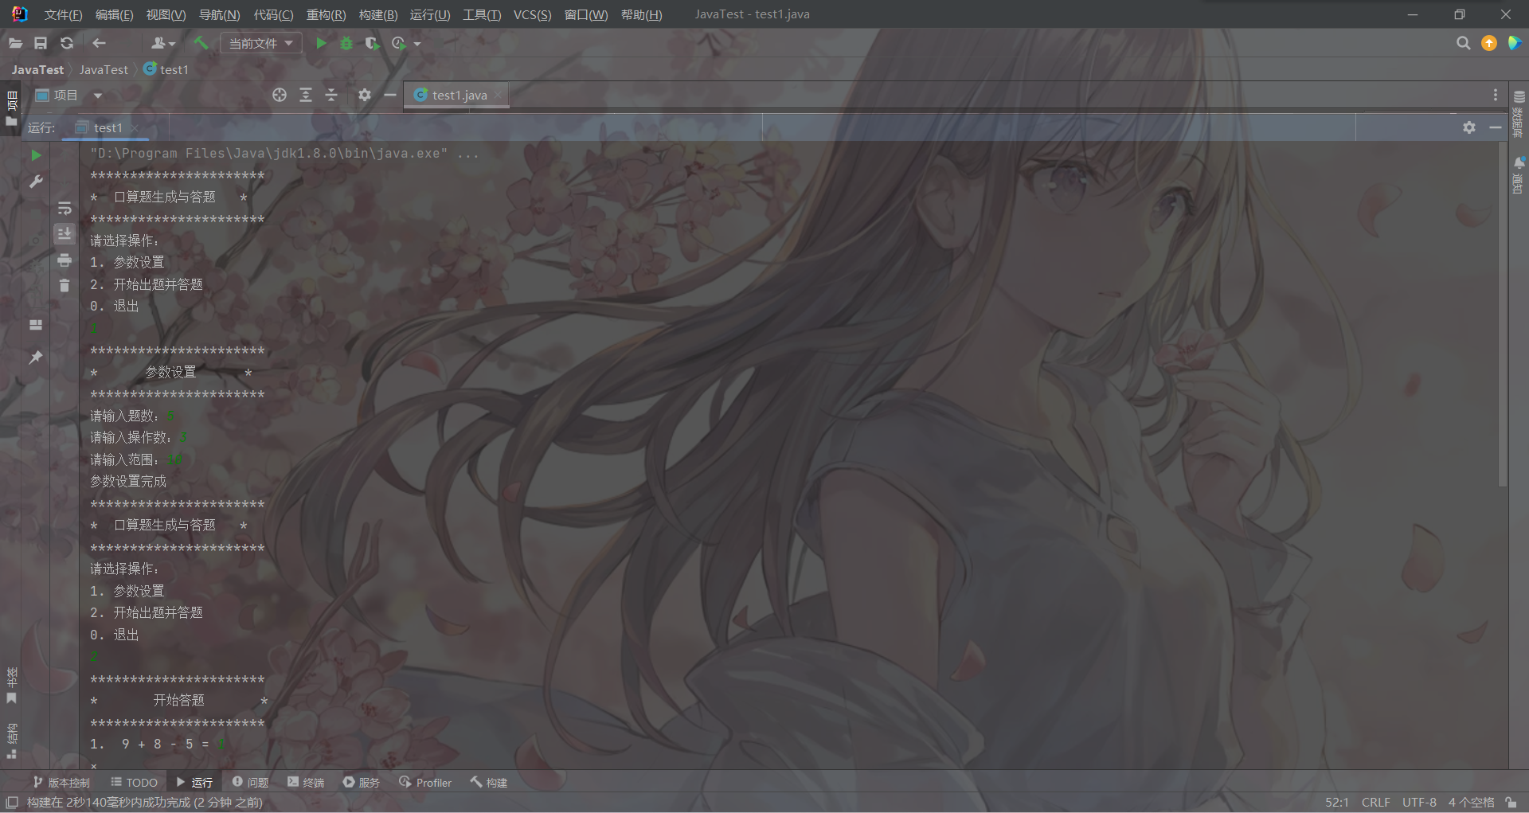Image resolution: width=1529 pixels, height=813 pixels.
Task: Toggle the Bookmarks (书签) tool window strip
Action: coord(11,686)
